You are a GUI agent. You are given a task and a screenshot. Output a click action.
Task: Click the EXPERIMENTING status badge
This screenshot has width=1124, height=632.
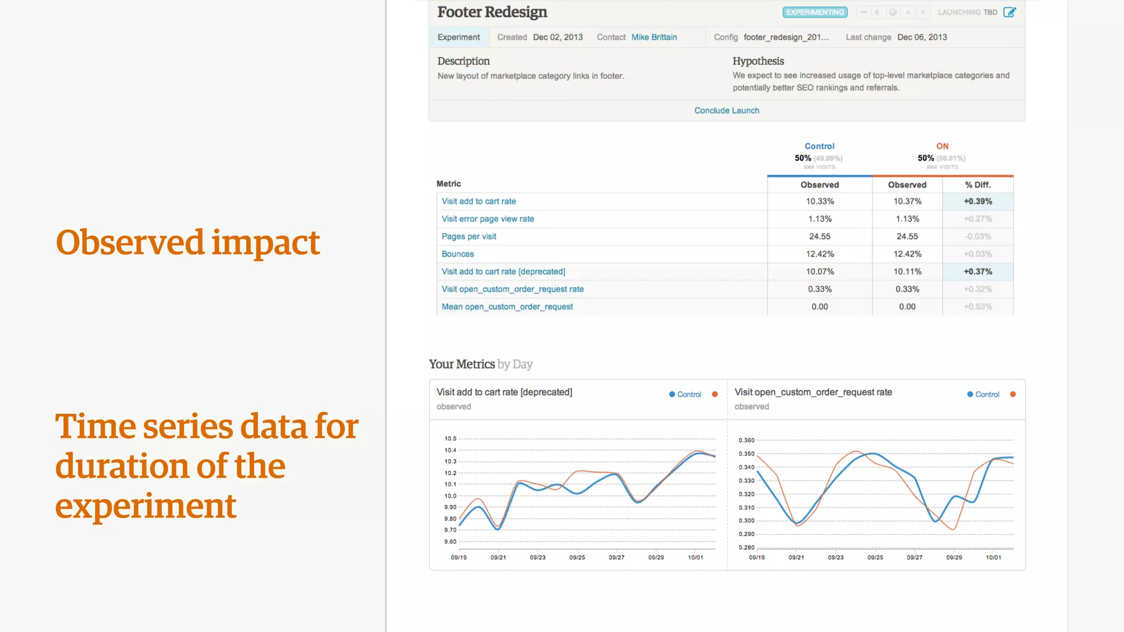point(815,12)
